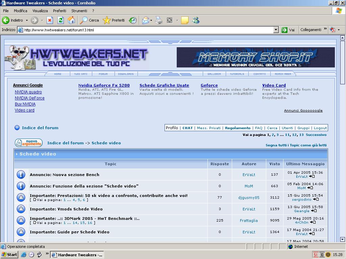Image resolution: width=346 pixels, height=259 pixels.
Task: Click the Memory Shop.it banner ad
Action: (x=256, y=57)
